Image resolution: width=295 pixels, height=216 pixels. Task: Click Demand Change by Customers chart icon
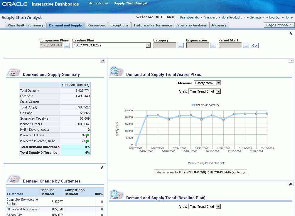[x=13, y=179]
